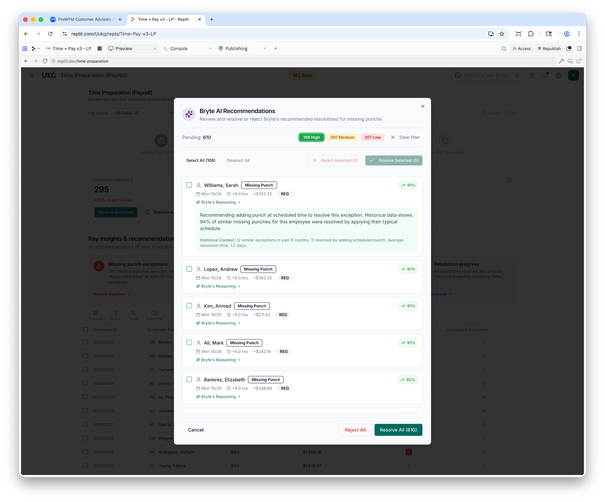
Task: Click the user avatar U icon
Action: click(573, 75)
